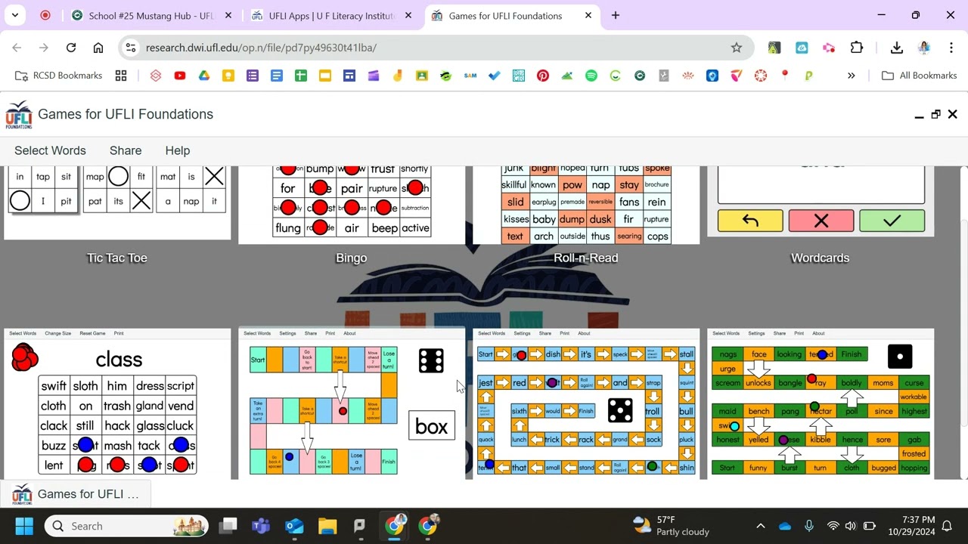Open the RCSD Bookmarks folder
This screenshot has height=544, width=968.
click(58, 76)
